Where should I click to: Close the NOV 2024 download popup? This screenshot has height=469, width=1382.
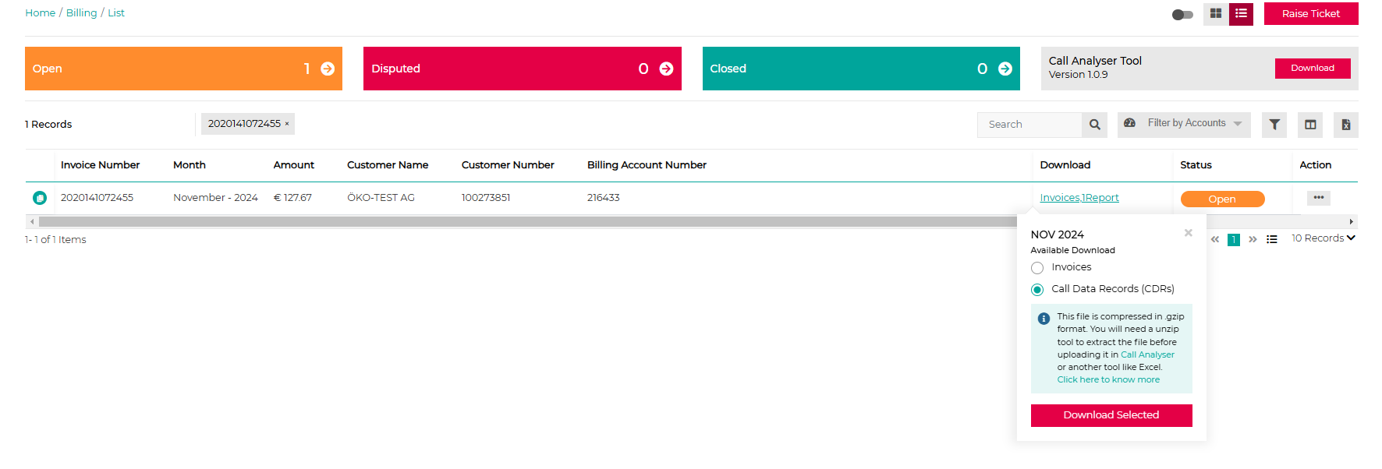1189,233
